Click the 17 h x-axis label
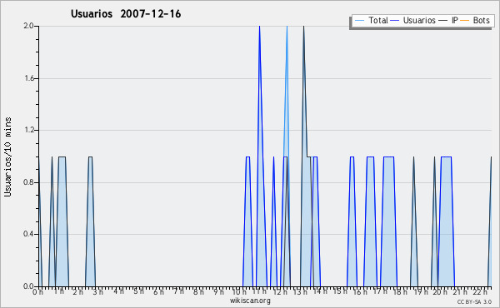 click(380, 291)
